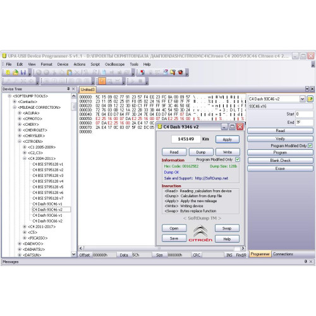Click the New file chip icon
This screenshot has width=316, height=316.
[x=8, y=72]
